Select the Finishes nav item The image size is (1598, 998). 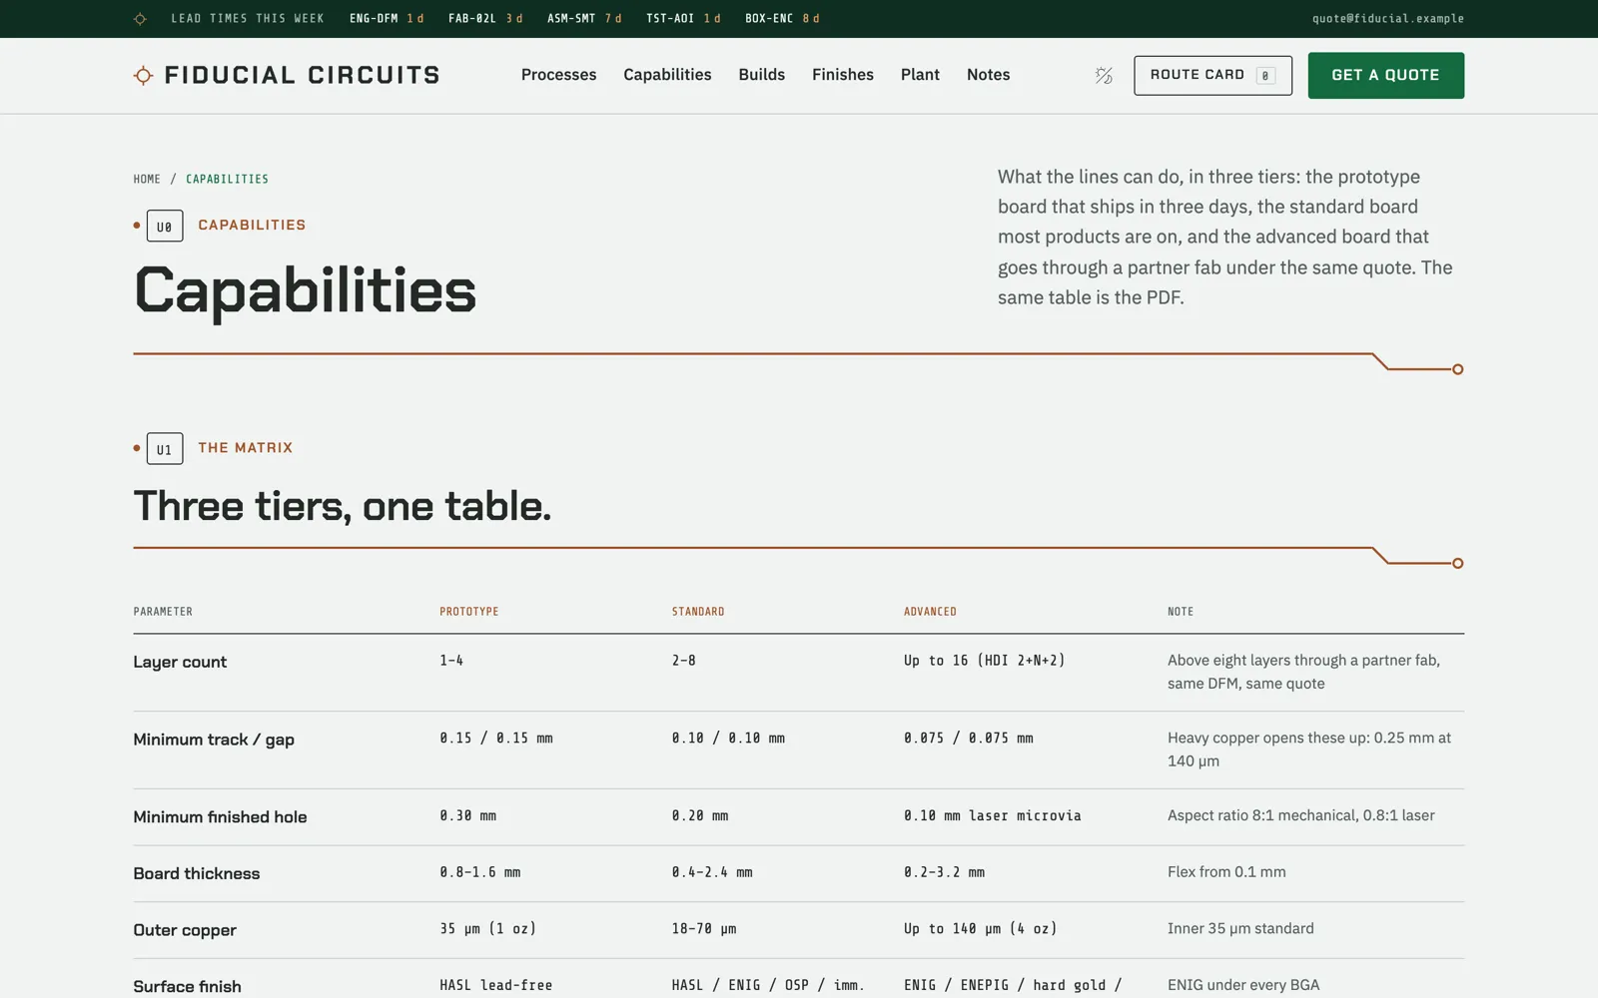tap(842, 75)
